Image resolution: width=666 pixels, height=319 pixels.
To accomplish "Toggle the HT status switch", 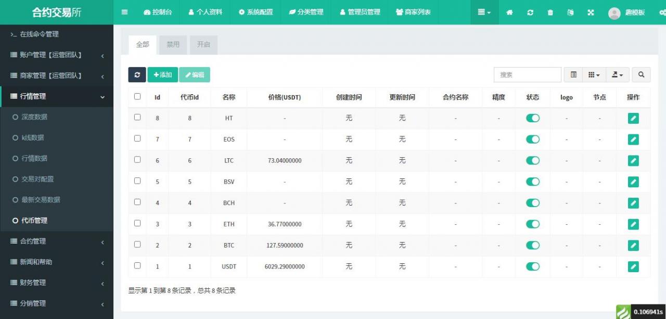I will [533, 118].
